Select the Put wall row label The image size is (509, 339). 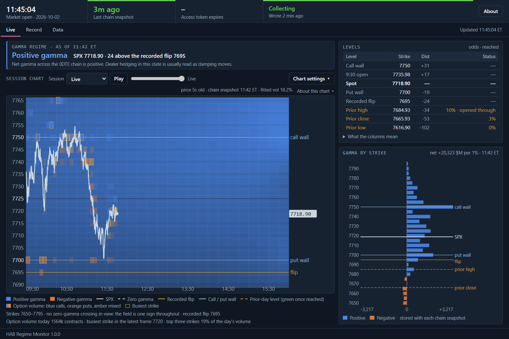(354, 92)
